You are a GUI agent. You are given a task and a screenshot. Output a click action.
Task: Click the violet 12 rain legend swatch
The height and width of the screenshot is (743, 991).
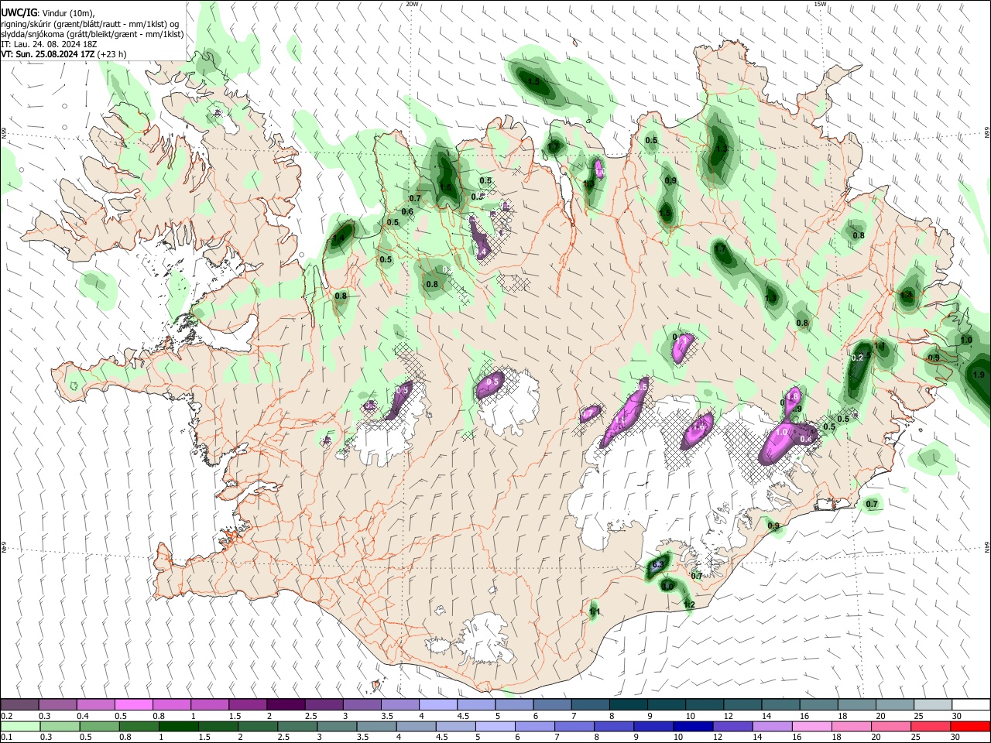click(x=732, y=726)
